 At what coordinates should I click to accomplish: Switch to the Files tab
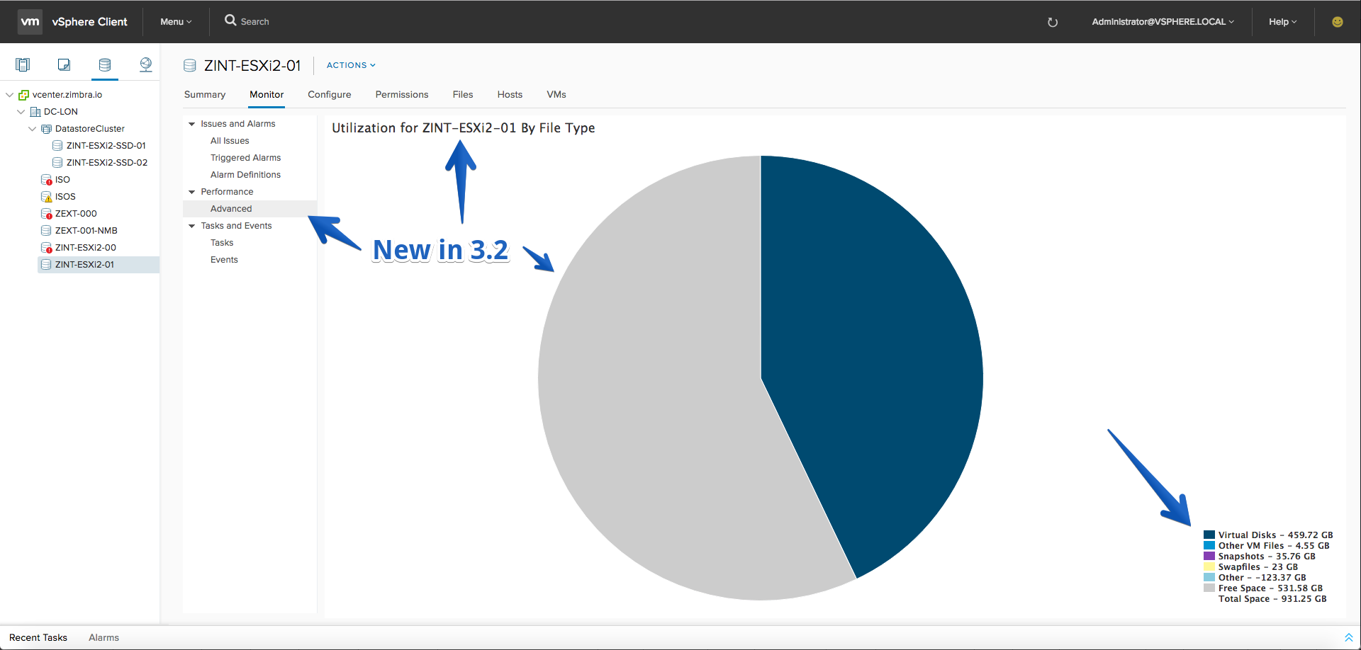[x=463, y=94]
